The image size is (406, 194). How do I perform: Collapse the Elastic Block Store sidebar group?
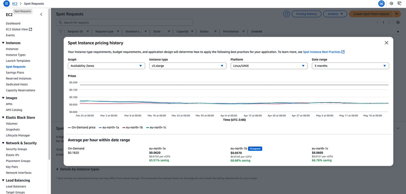(3, 117)
